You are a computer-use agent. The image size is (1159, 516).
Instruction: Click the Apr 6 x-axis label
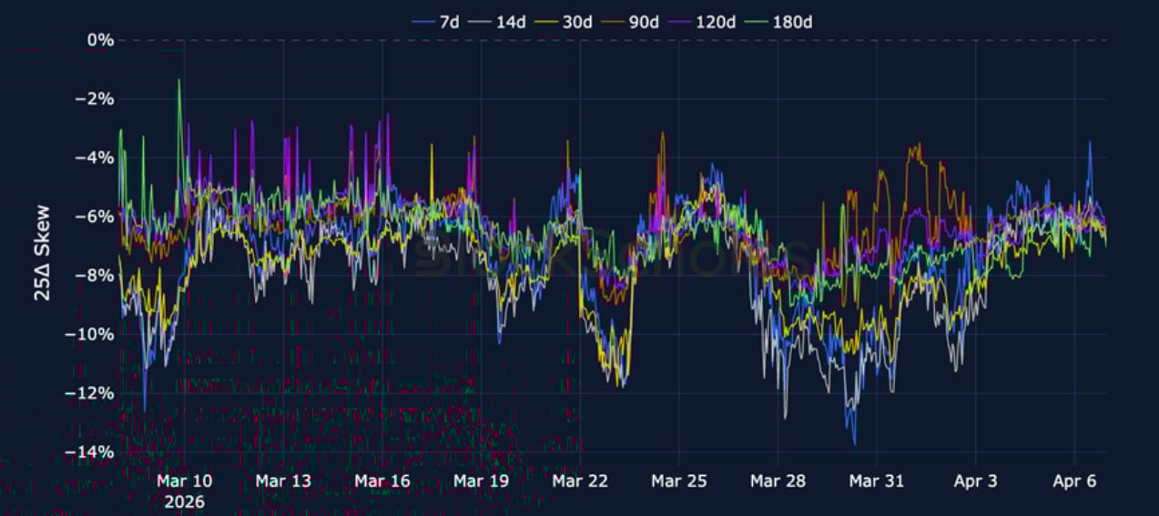tap(1074, 481)
